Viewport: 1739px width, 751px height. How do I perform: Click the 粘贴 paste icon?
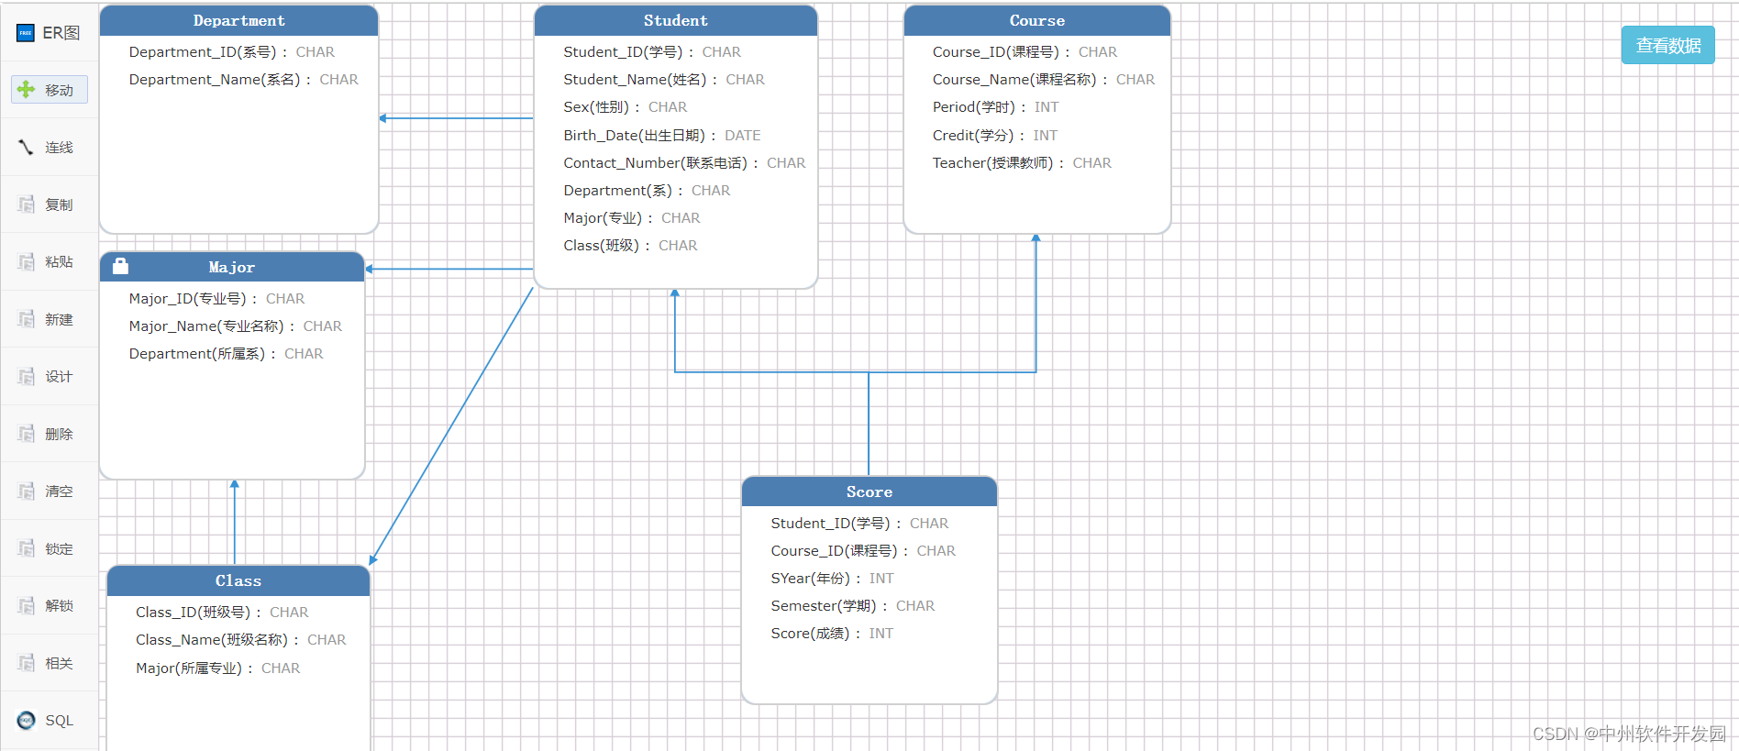tap(27, 261)
